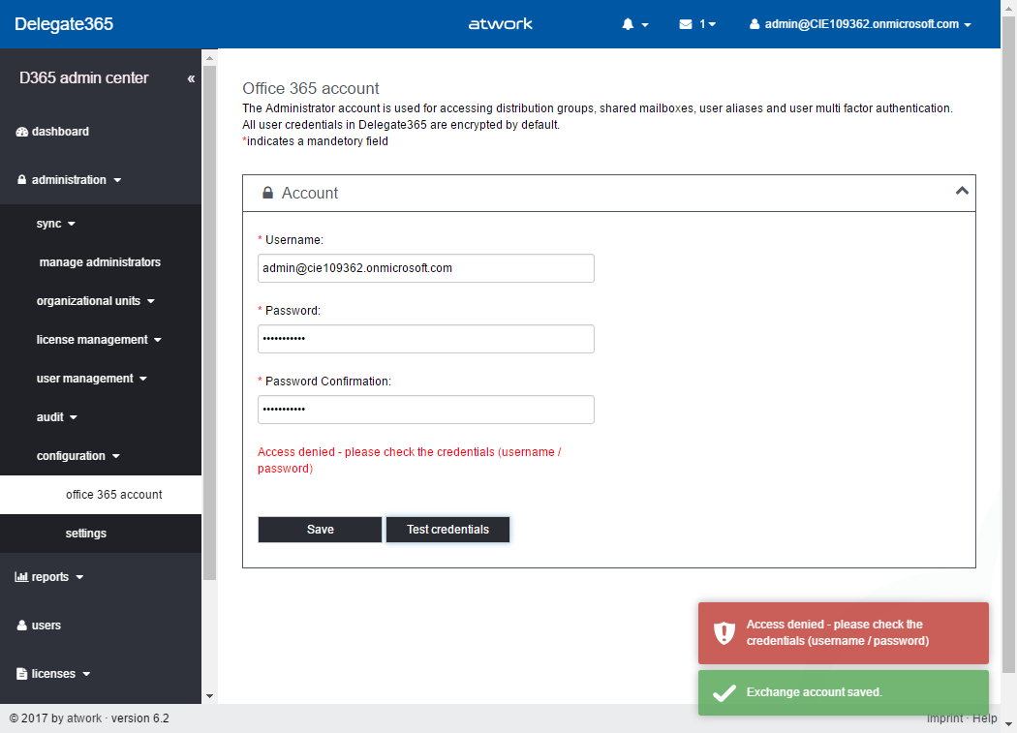
Task: Dismiss the green Exchange account saved toast
Action: click(x=844, y=692)
